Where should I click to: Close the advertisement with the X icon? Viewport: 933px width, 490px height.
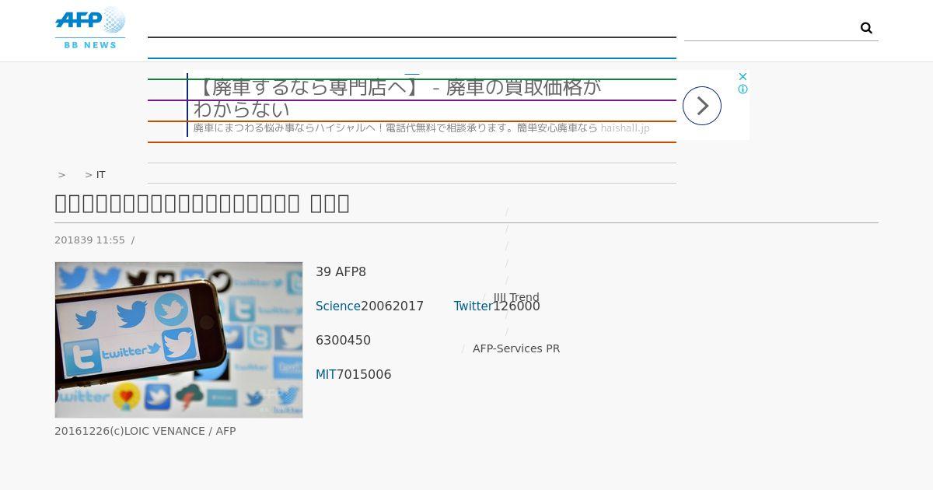(743, 76)
